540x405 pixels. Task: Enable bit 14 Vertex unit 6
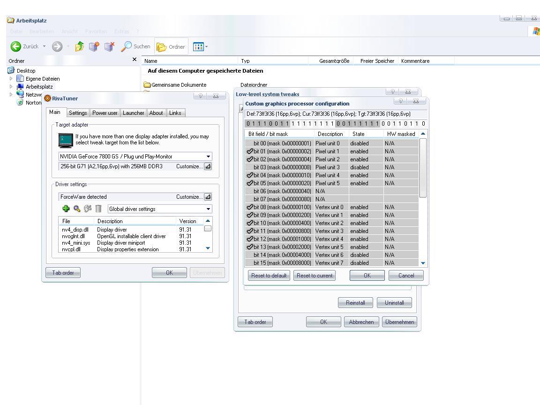click(250, 255)
